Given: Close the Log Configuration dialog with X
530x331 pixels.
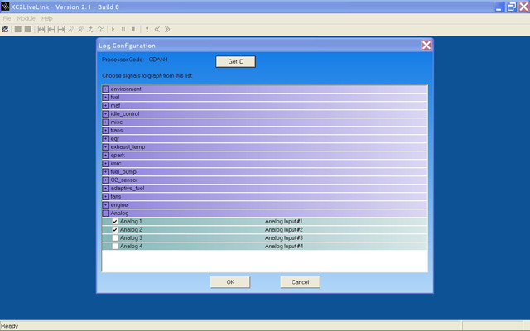Looking at the screenshot, I should [x=426, y=46].
